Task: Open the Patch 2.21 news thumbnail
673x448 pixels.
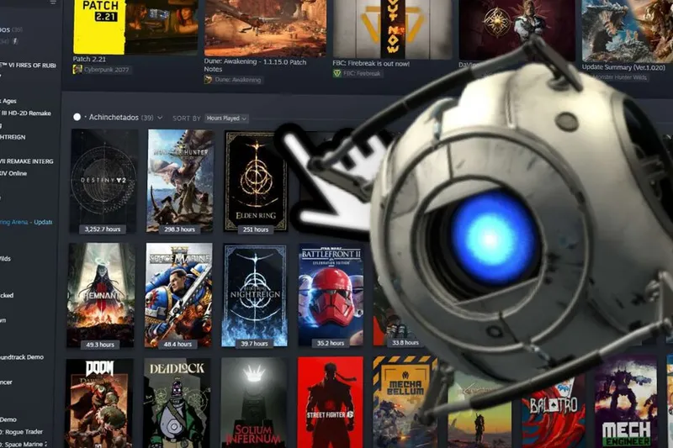Action: pos(135,27)
